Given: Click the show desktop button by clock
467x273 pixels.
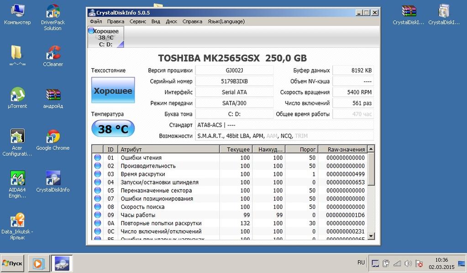Looking at the screenshot, I should click(x=462, y=263).
